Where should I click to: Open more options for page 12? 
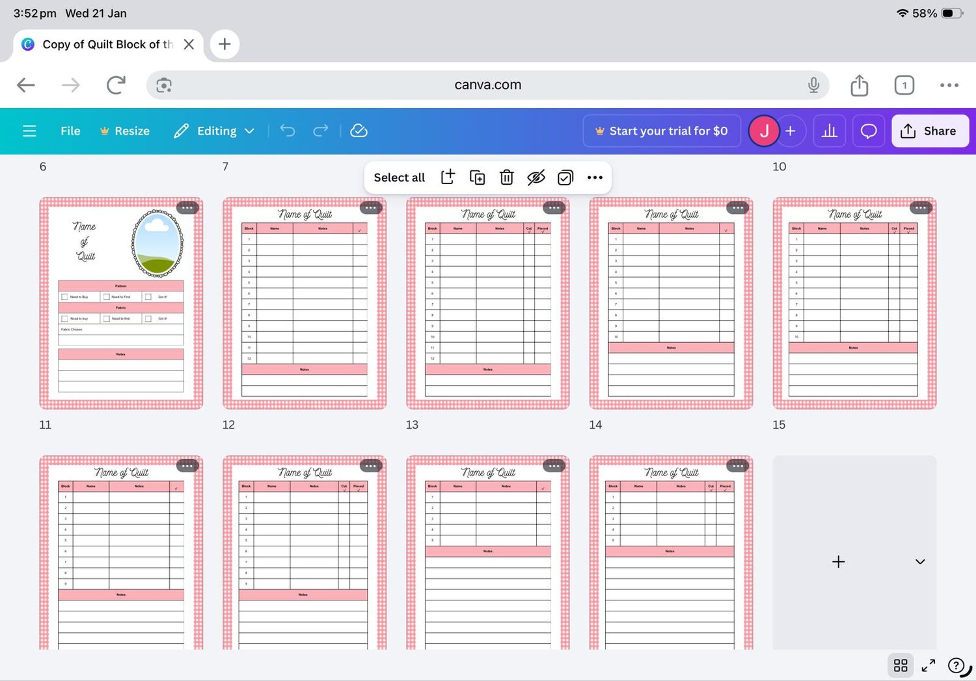(371, 466)
